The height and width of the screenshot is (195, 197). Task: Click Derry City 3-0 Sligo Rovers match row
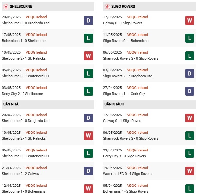coord(149,153)
